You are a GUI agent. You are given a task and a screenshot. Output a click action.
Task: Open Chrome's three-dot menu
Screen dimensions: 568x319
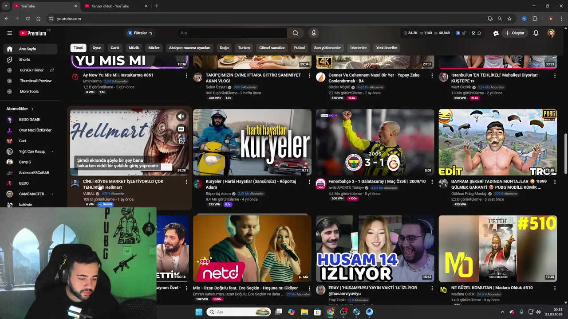(x=561, y=19)
